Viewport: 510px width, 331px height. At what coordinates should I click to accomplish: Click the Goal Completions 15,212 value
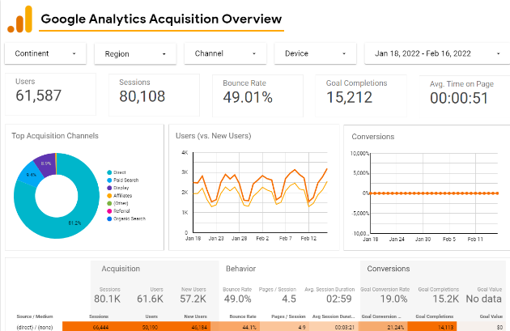pos(350,98)
